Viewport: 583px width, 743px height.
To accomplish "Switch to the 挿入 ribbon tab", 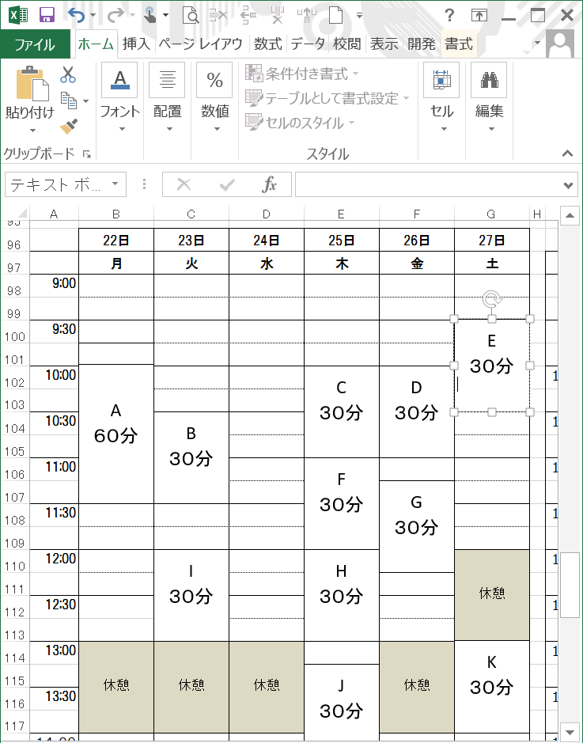I will [136, 44].
